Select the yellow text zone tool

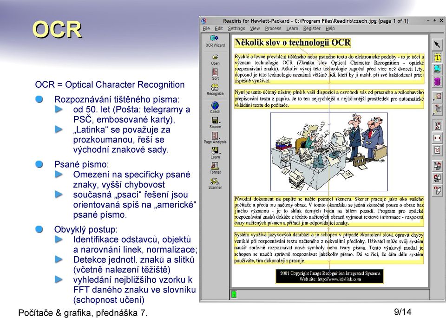(437, 58)
